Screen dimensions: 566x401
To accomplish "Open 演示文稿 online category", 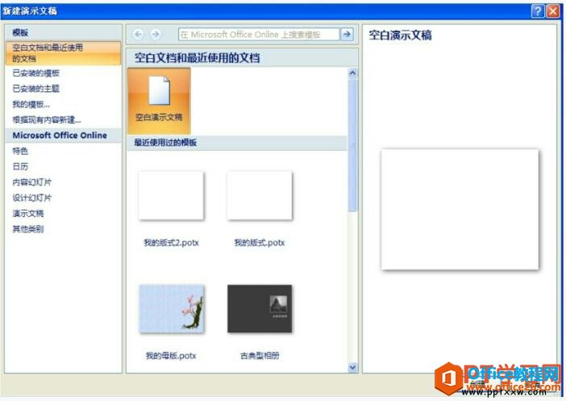I will [28, 213].
